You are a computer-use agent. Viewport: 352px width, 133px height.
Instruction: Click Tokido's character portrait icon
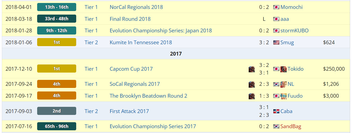tap(283, 69)
